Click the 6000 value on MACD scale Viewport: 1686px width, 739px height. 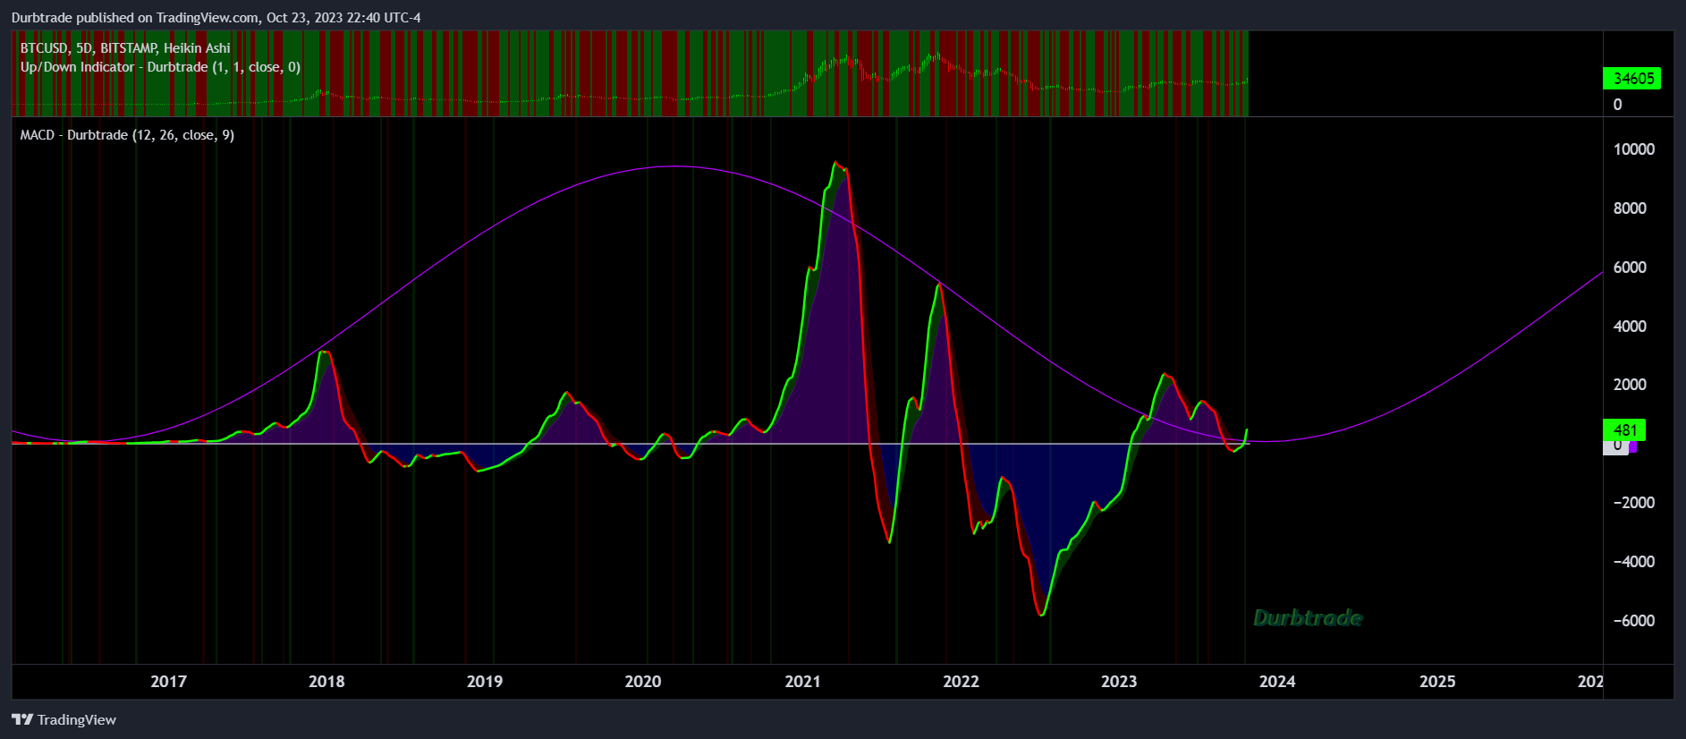1630,268
